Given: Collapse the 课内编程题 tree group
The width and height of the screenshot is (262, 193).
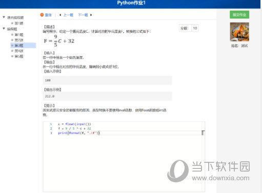Looking at the screenshot, I should click(x=4, y=17).
